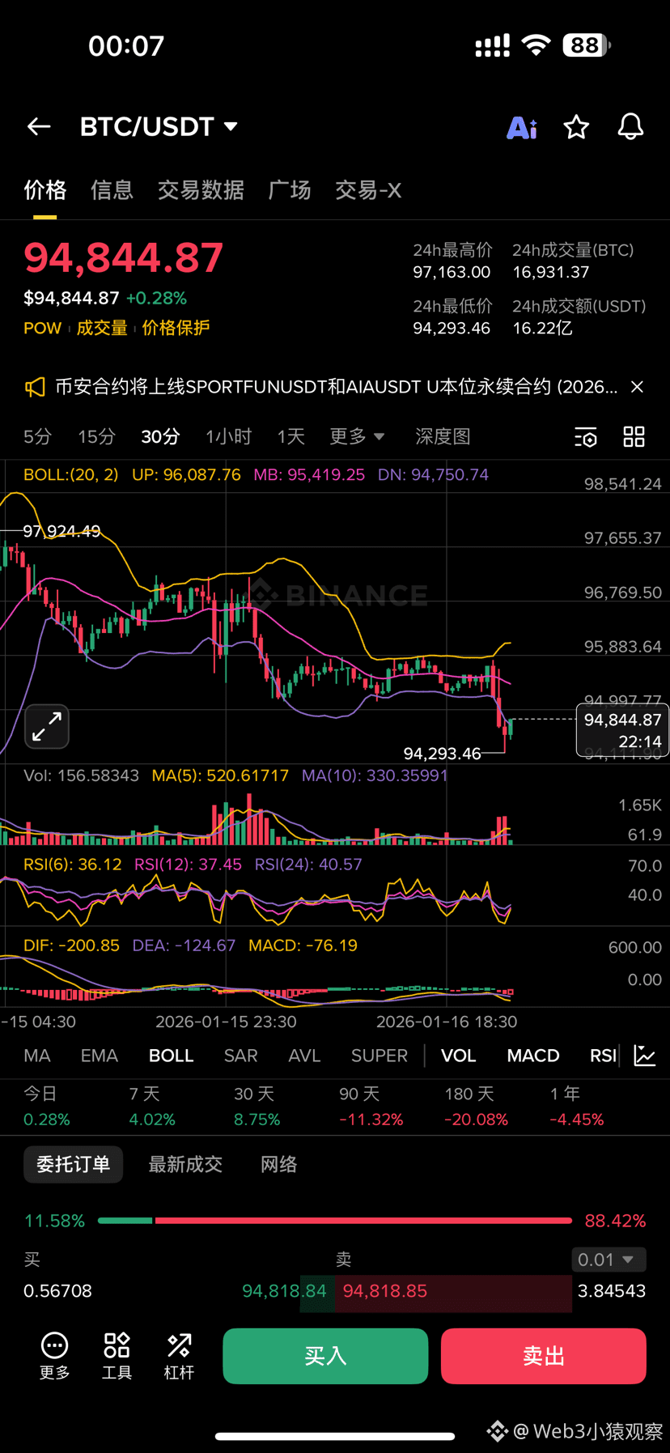Viewport: 670px width, 1453px height.
Task: Toggle the MACD sub-indicator
Action: 533,1056
